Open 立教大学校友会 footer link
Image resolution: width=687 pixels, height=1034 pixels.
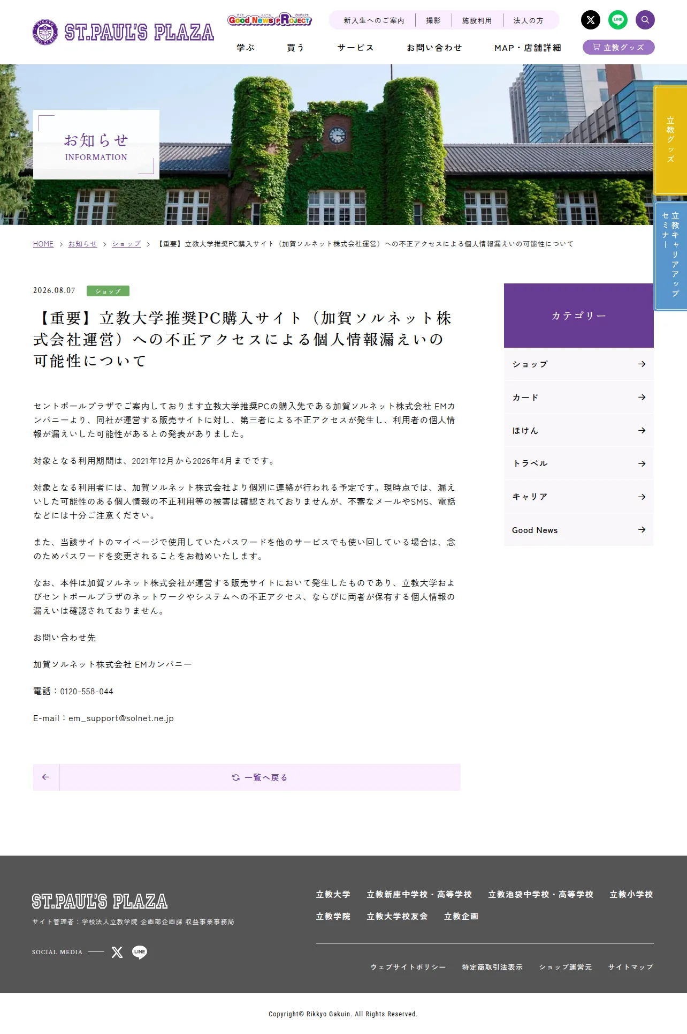point(397,917)
